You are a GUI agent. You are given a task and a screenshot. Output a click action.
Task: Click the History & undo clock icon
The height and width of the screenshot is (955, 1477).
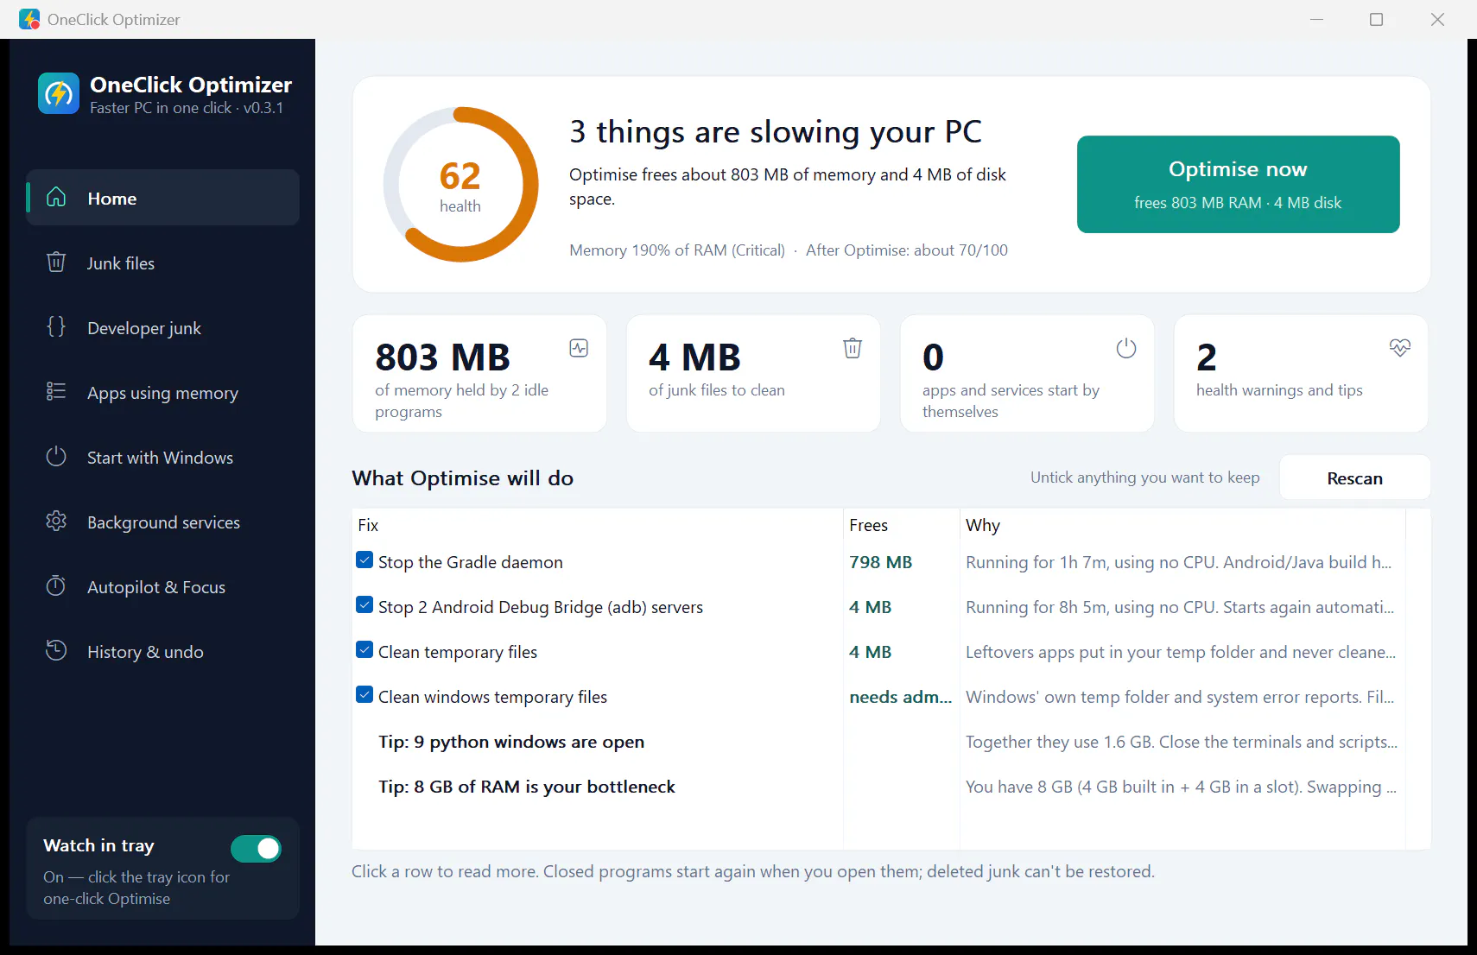[56, 651]
